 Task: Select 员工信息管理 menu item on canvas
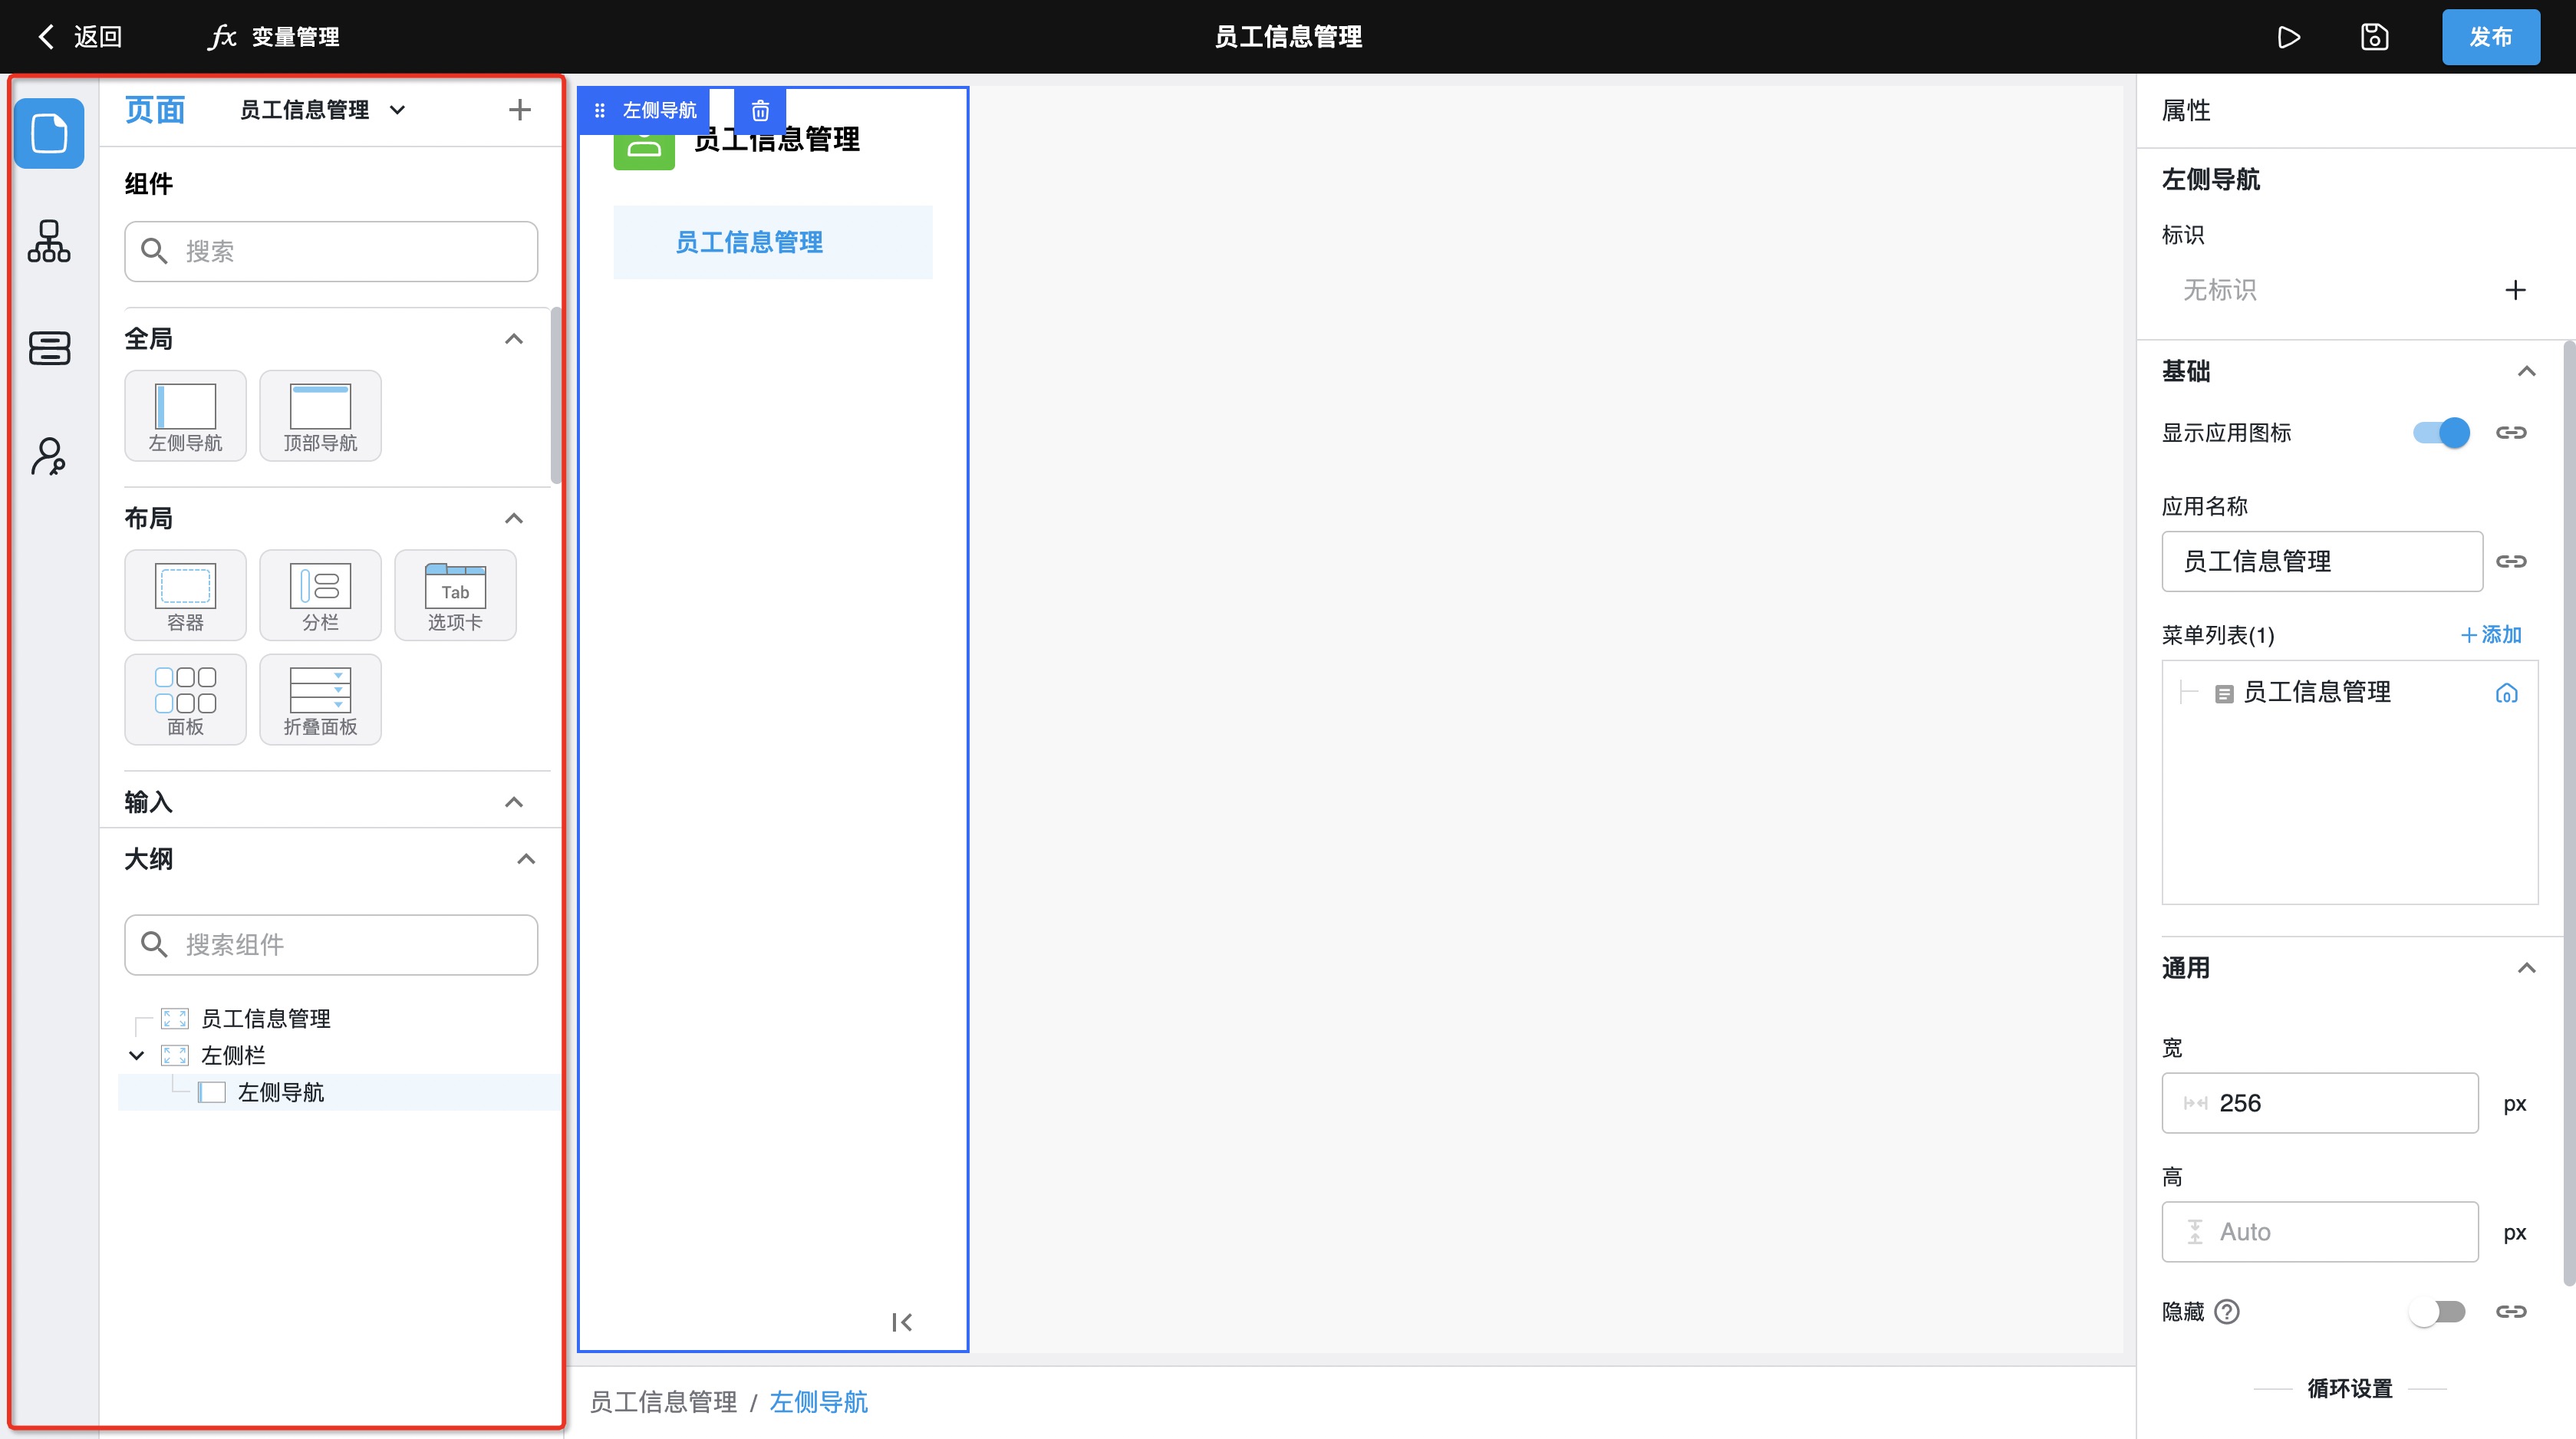(x=773, y=242)
